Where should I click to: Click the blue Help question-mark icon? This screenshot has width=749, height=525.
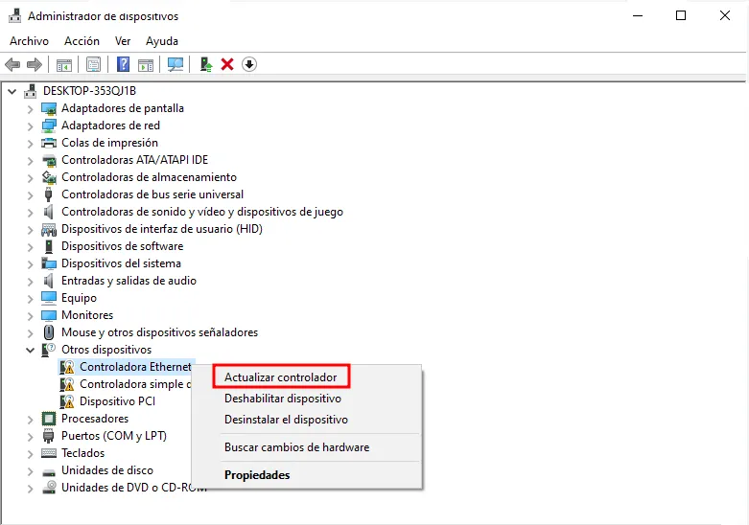[x=124, y=64]
